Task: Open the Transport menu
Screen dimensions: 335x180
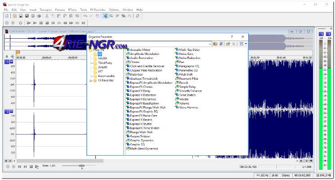Action: 46,9
